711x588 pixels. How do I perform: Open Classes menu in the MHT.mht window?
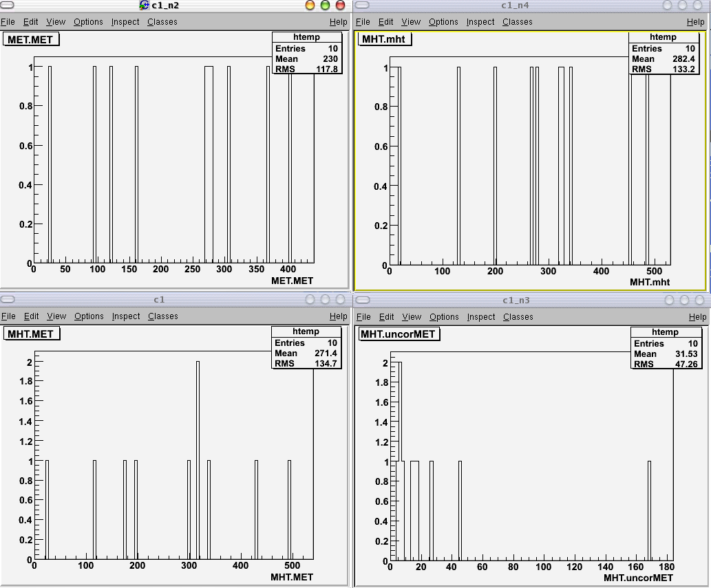click(517, 22)
